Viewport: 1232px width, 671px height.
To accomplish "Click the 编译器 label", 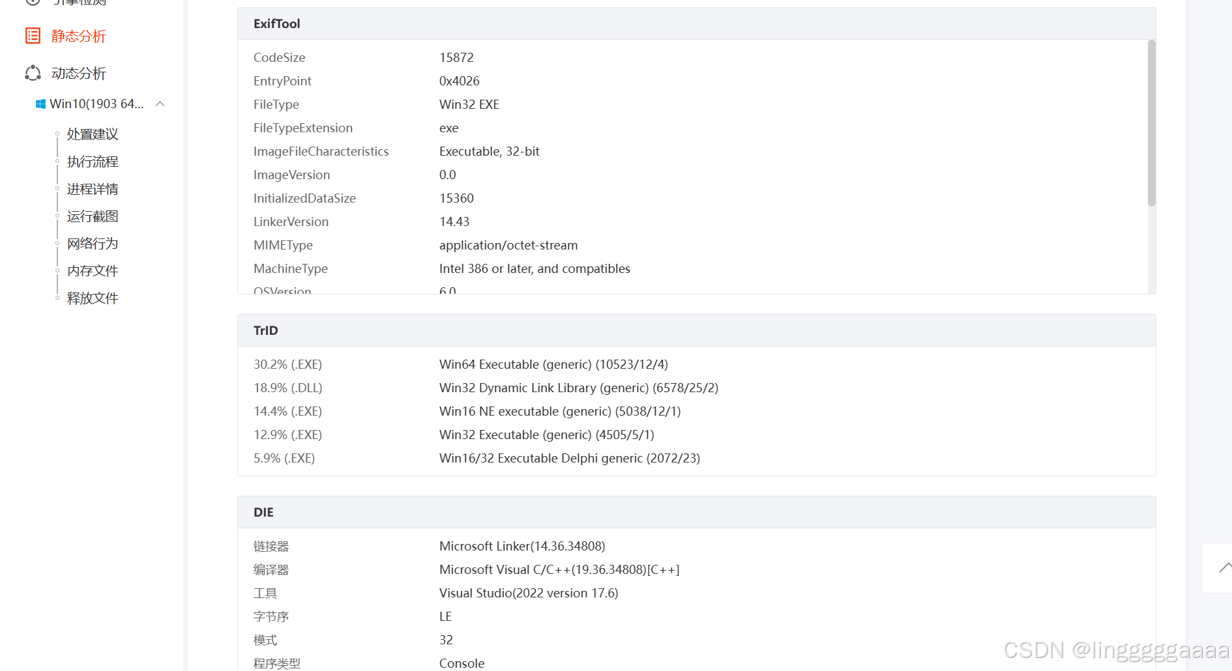I will (x=271, y=569).
